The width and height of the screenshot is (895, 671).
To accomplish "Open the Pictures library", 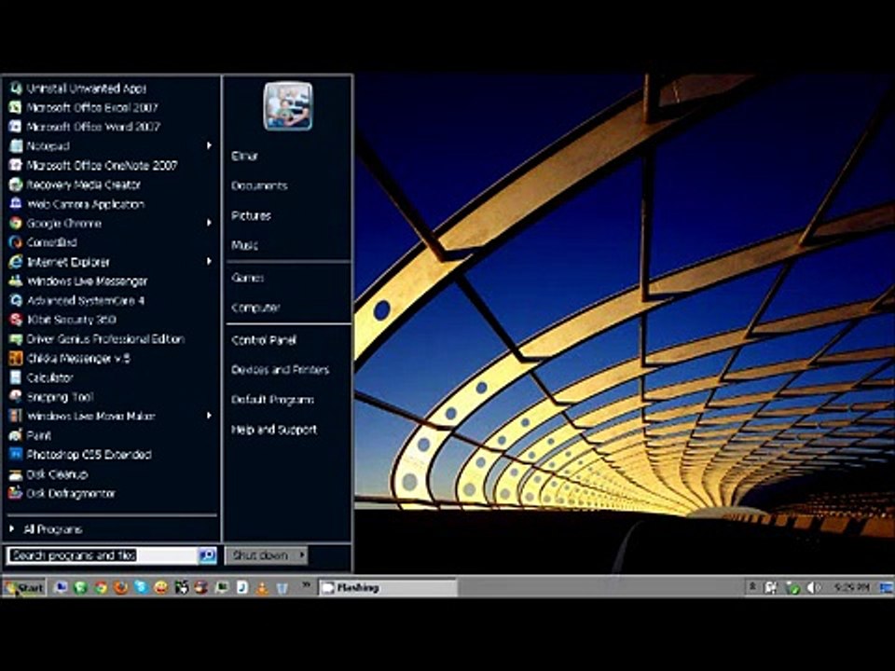I will coord(251,215).
